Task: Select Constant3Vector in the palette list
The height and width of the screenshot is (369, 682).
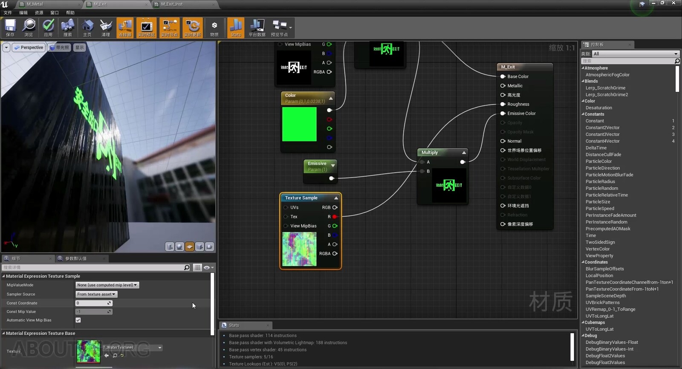Action: 602,134
